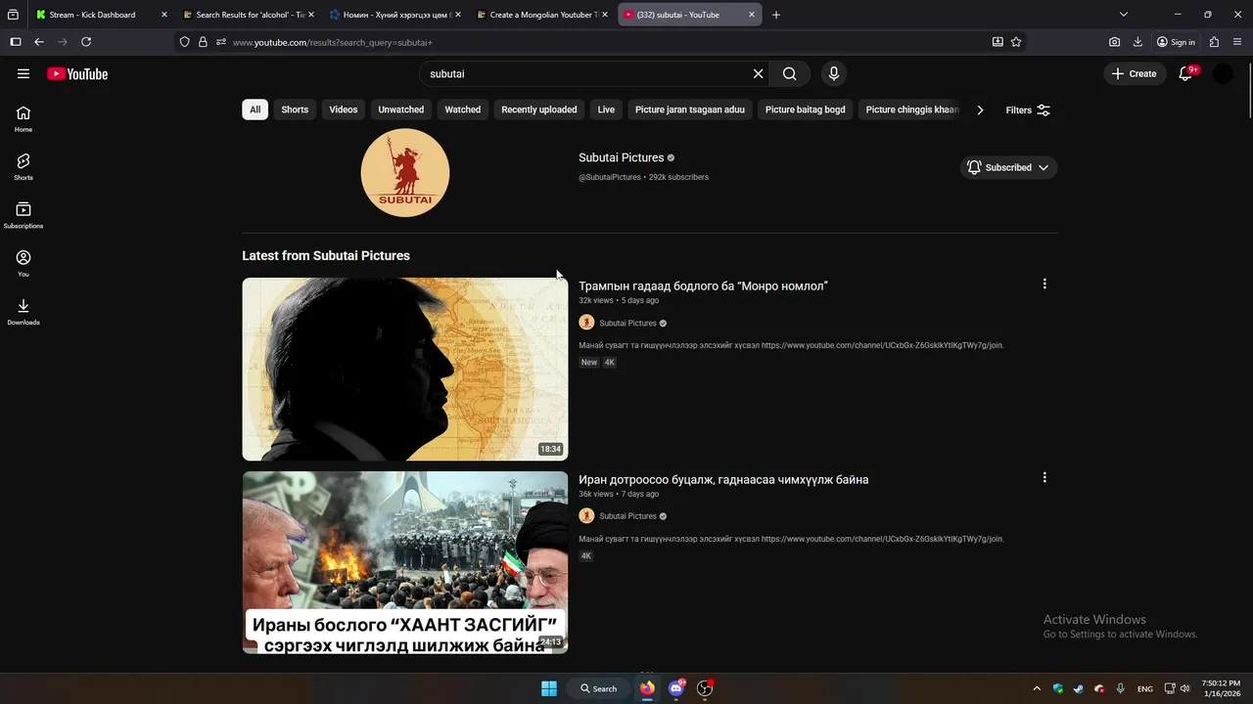Open the Filters panel
The height and width of the screenshot is (704, 1253).
[x=1028, y=110]
